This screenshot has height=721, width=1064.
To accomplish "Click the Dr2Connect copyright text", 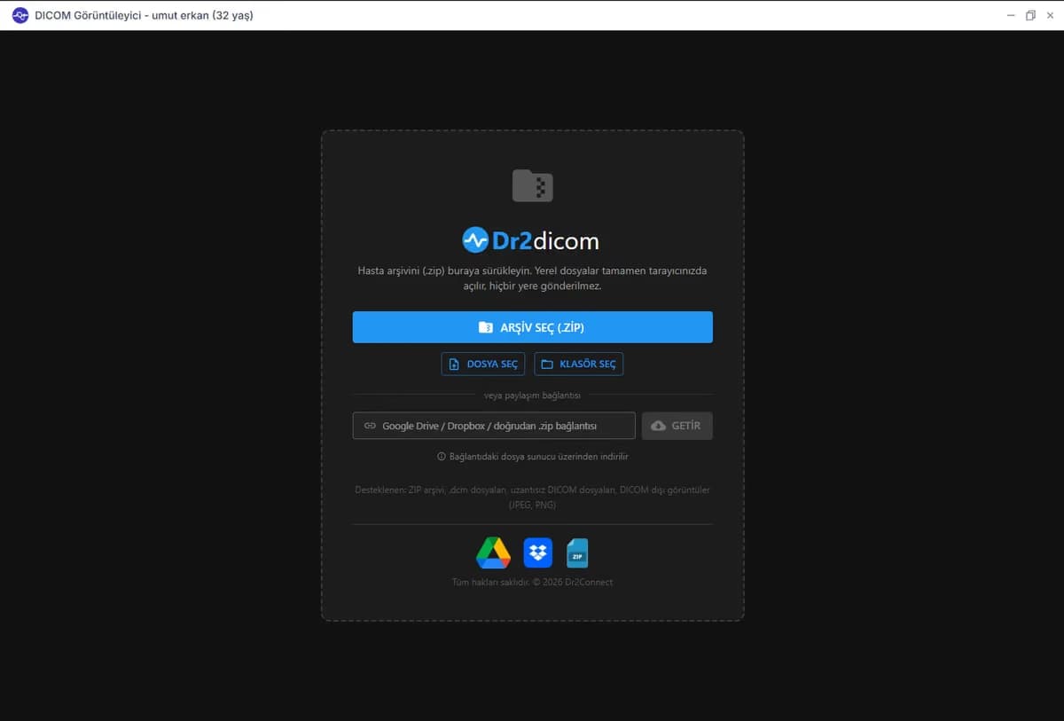I will 532,582.
